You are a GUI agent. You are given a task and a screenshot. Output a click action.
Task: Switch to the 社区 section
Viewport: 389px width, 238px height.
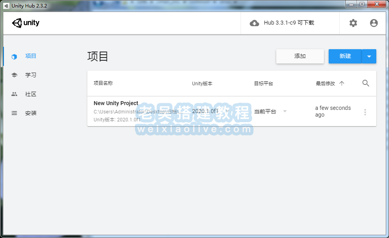31,94
